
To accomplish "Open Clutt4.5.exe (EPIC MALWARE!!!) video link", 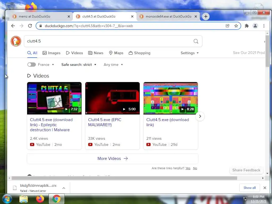I will click(105, 122).
